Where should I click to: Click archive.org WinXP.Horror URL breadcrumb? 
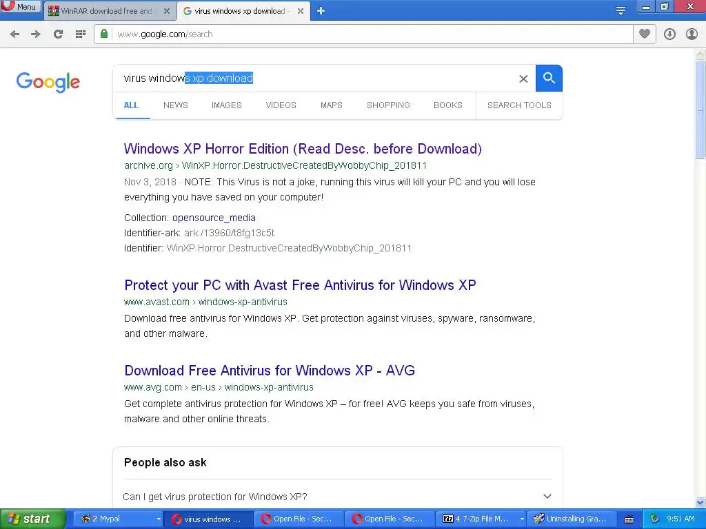coord(276,165)
